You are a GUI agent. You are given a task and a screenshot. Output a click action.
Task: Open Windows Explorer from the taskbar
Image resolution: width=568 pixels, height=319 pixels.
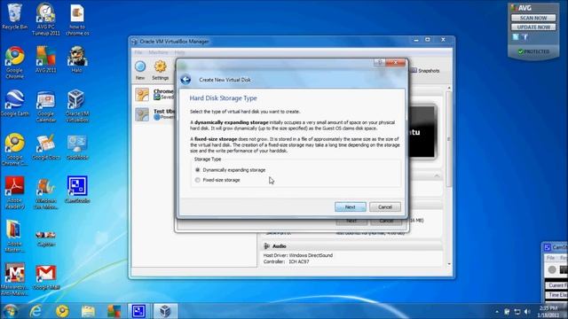[x=88, y=311]
